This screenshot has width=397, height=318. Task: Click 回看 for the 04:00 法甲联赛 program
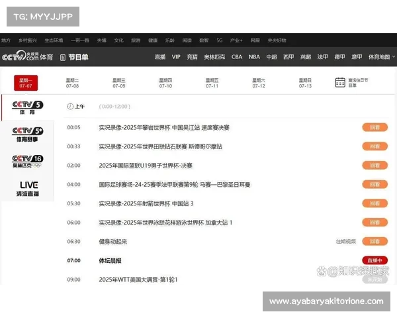coord(375,184)
